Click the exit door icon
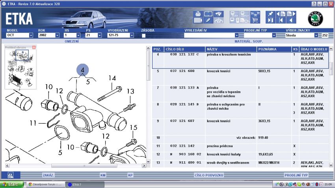The width and height of the screenshot is (335, 188). tap(270, 20)
